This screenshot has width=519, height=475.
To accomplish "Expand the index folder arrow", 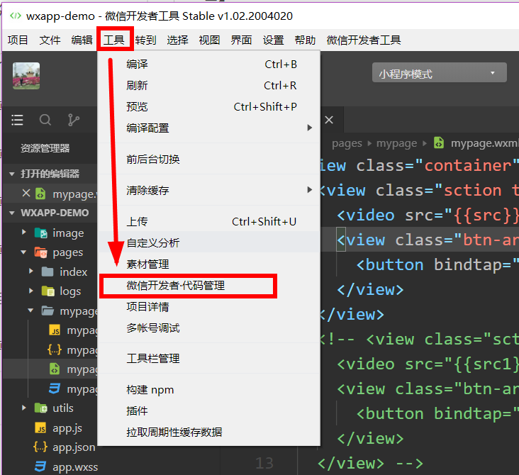I will click(x=31, y=271).
